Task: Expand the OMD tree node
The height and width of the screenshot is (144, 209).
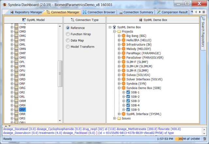Action: (12, 32)
